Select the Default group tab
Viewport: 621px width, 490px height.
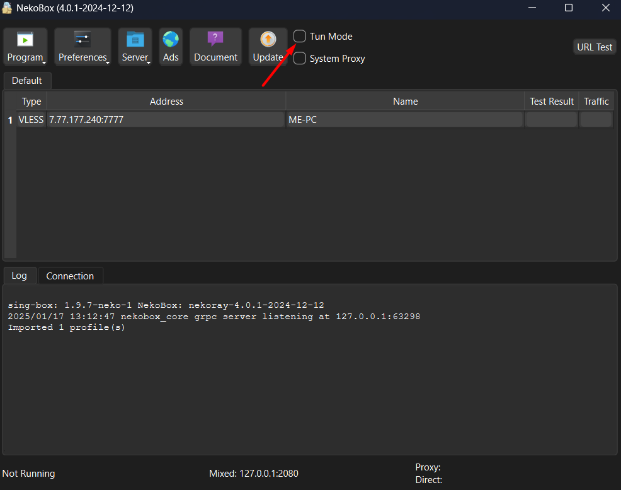pos(27,81)
